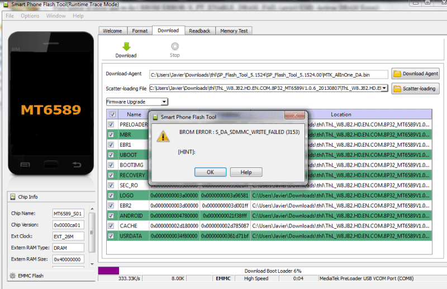
Task: Click the EBR2 end address 0x0000000003d001ff
Action: coord(225,205)
